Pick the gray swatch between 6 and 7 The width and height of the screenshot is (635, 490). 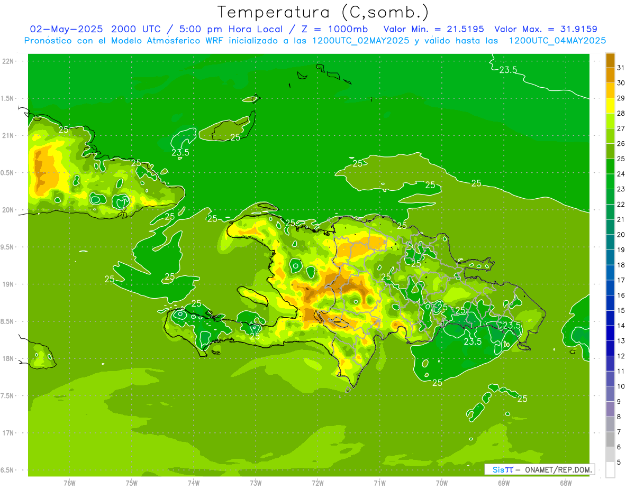610,440
